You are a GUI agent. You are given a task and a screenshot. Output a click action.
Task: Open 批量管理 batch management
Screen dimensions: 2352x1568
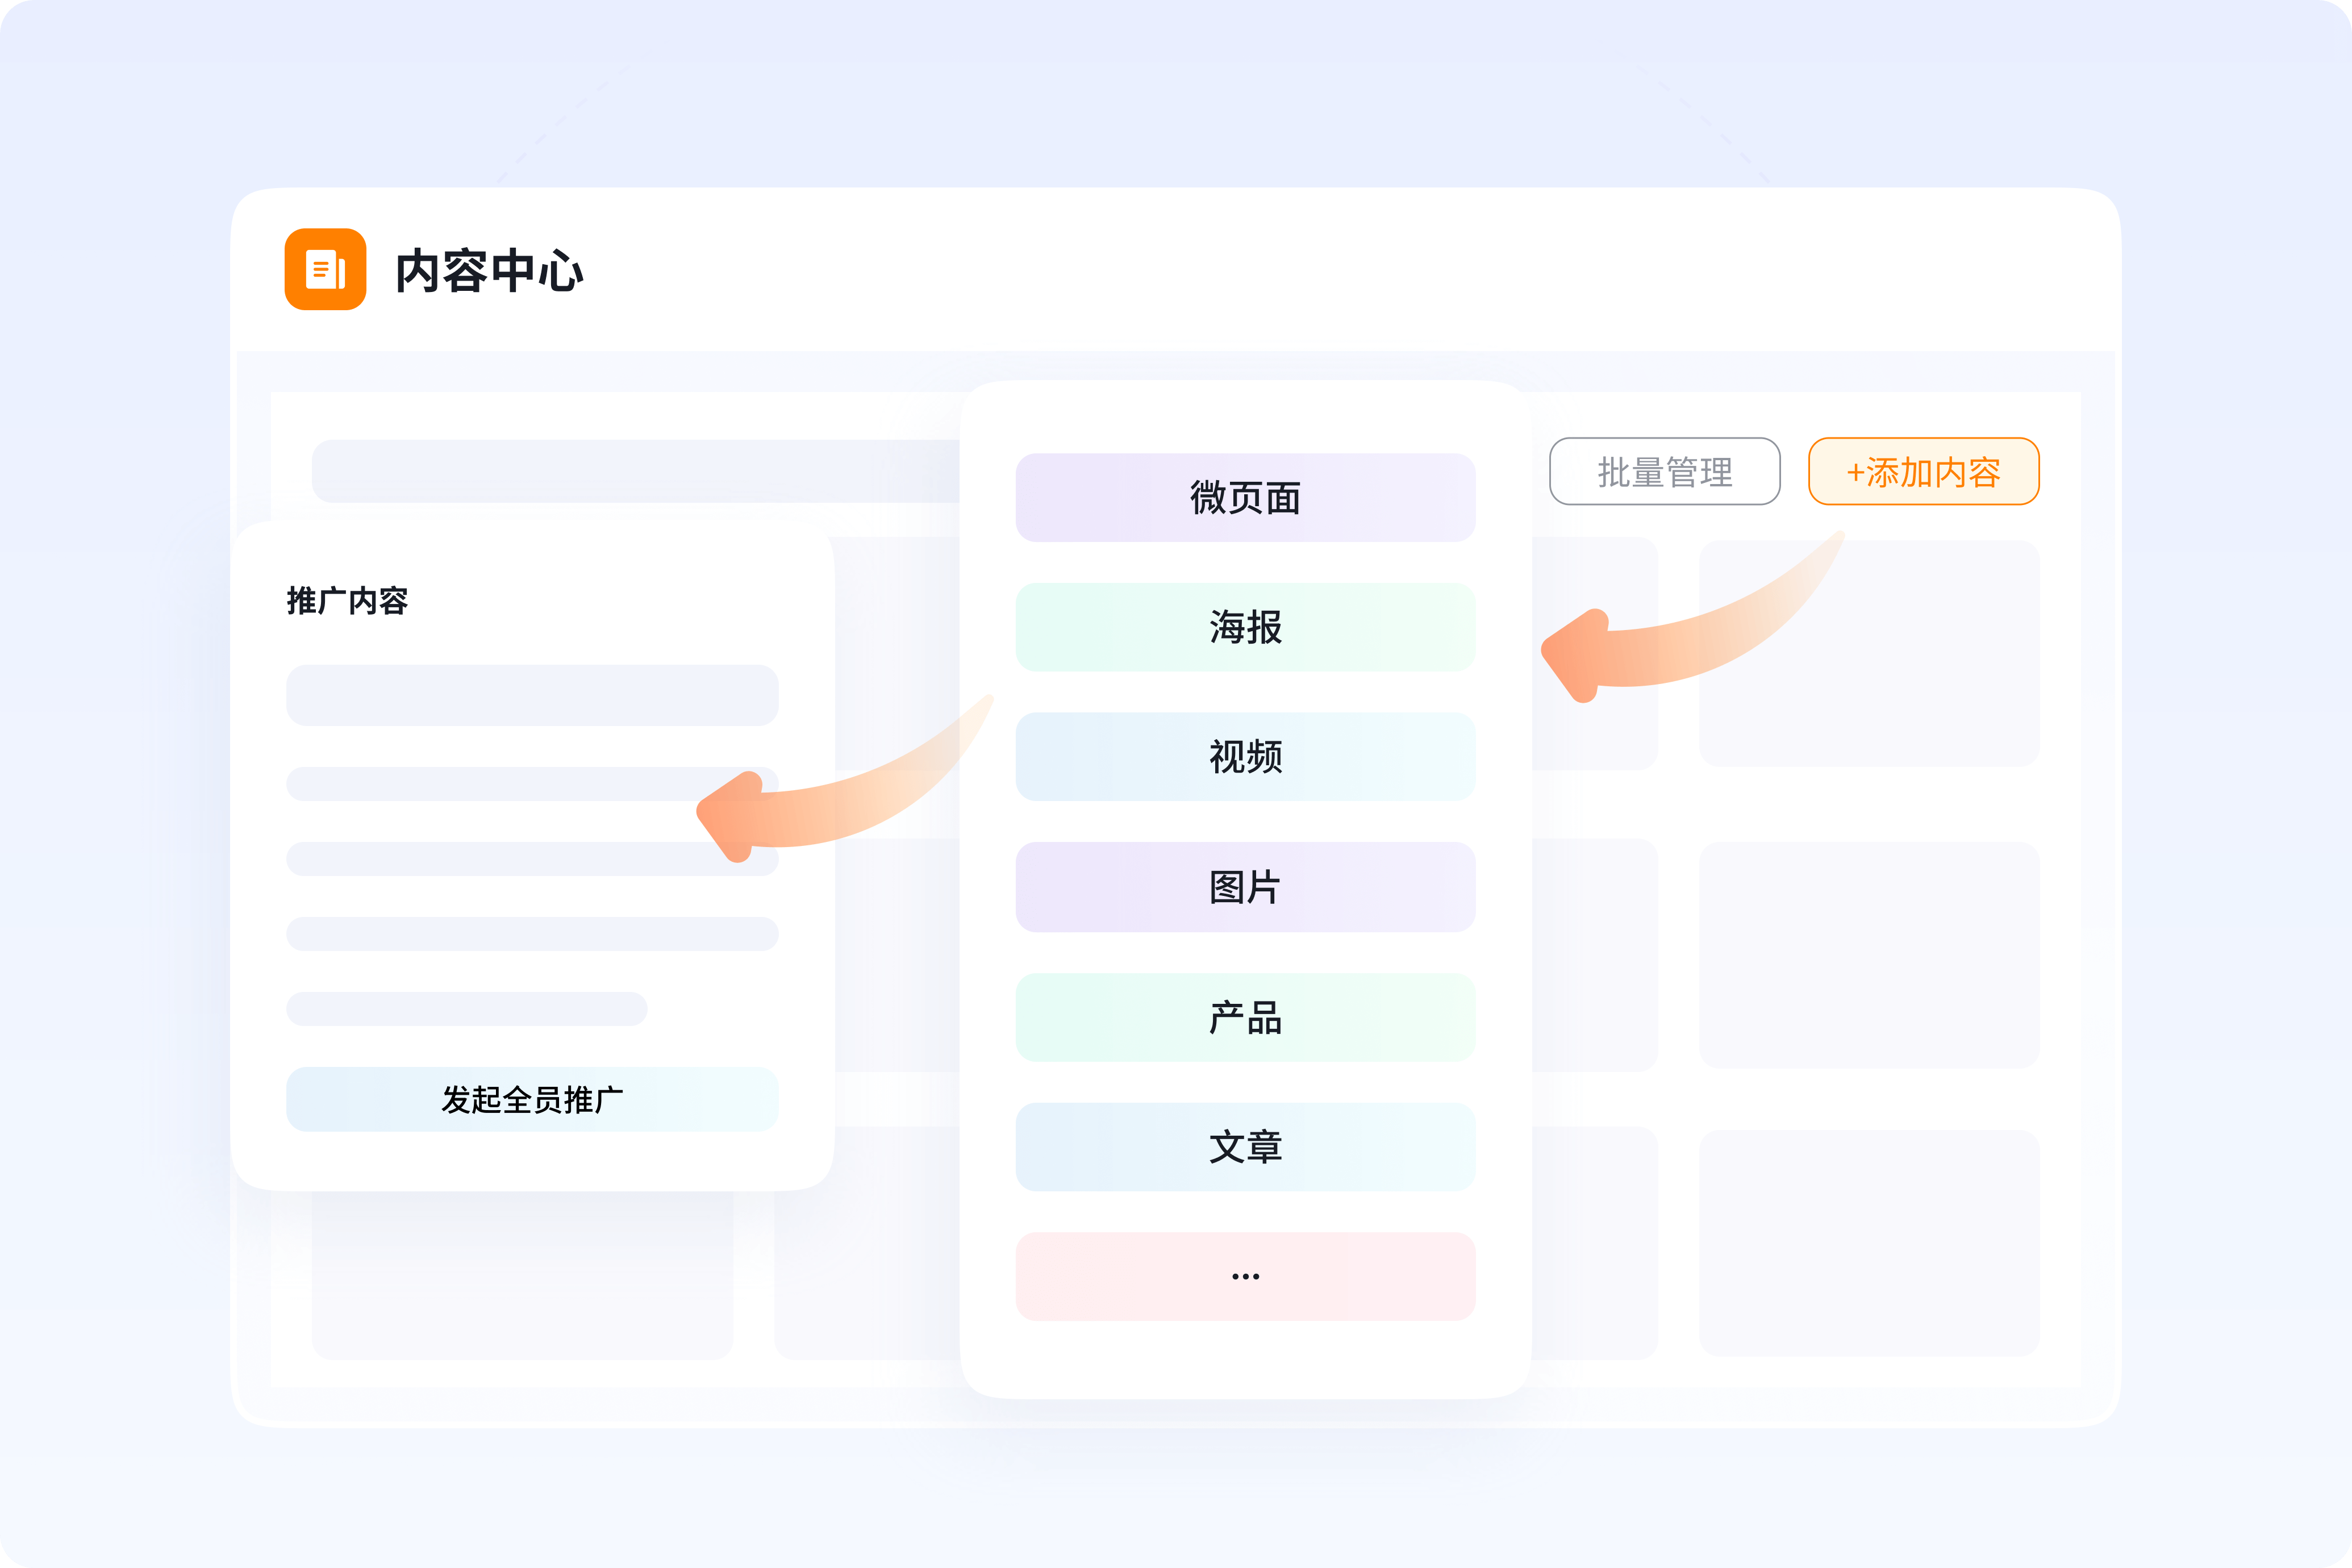(1664, 471)
